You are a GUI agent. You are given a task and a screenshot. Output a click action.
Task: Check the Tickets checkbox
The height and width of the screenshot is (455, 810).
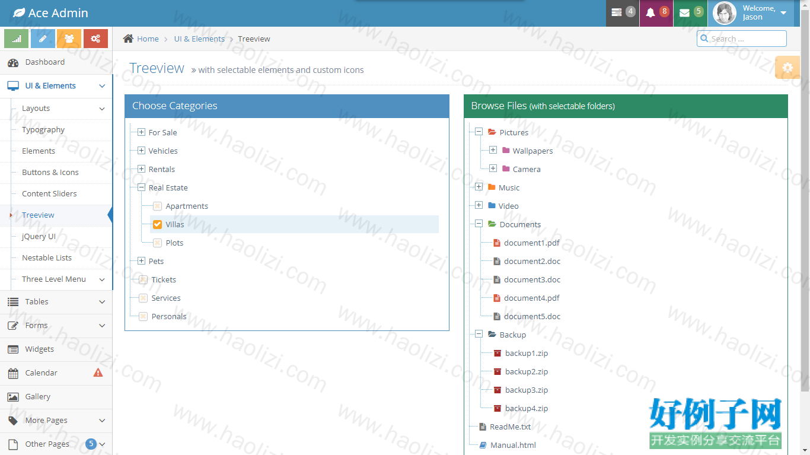pyautogui.click(x=143, y=279)
